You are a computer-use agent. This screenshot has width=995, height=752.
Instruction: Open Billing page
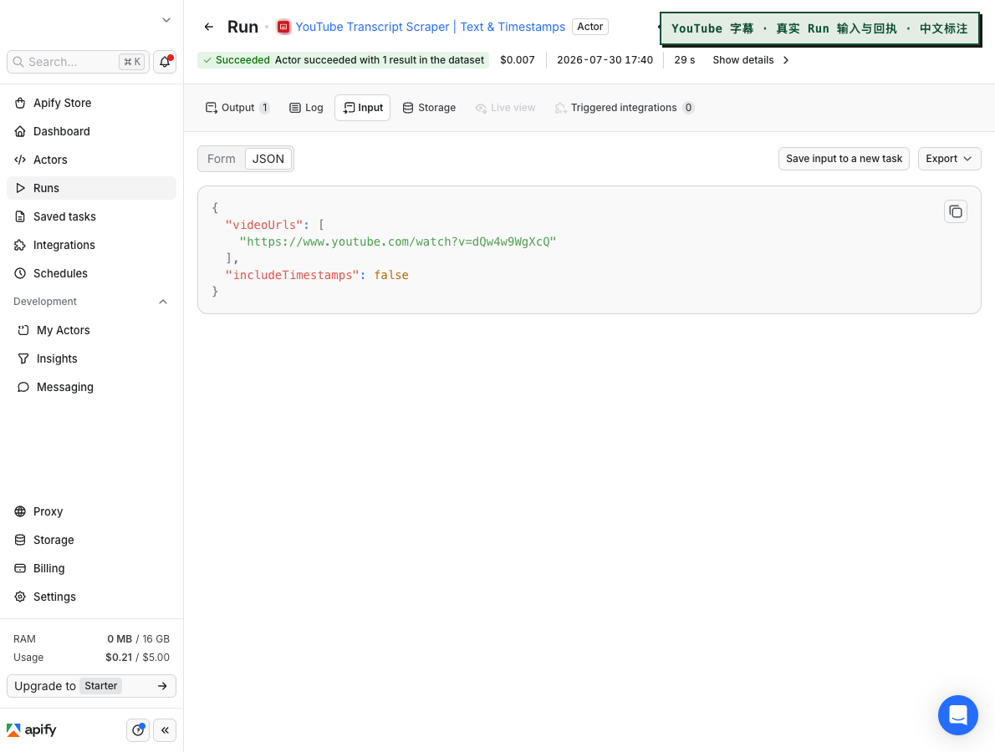[x=91, y=569]
